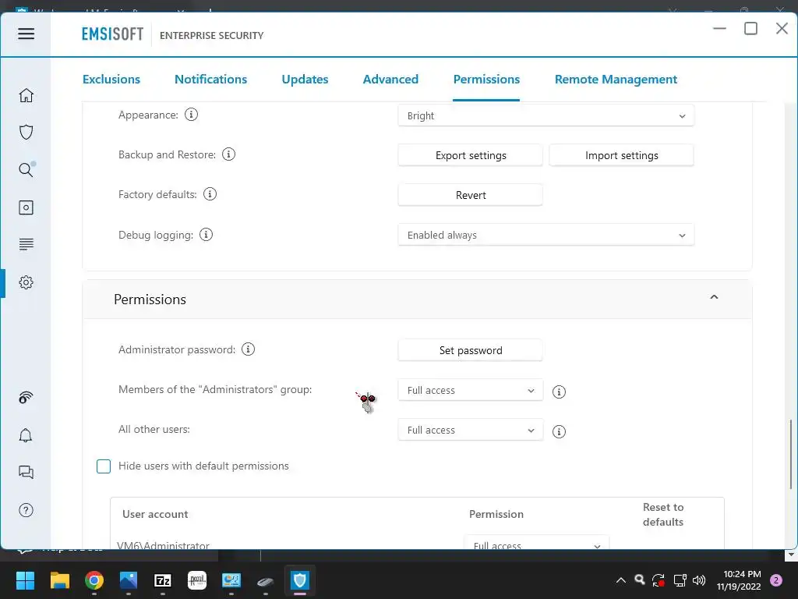Show info for Factory defaults
Viewport: 798px width, 599px height.
(x=210, y=194)
